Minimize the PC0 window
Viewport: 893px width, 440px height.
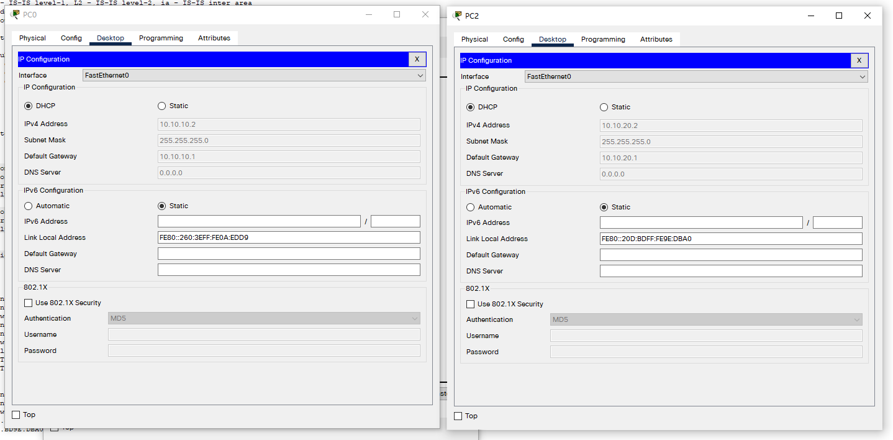(x=368, y=14)
